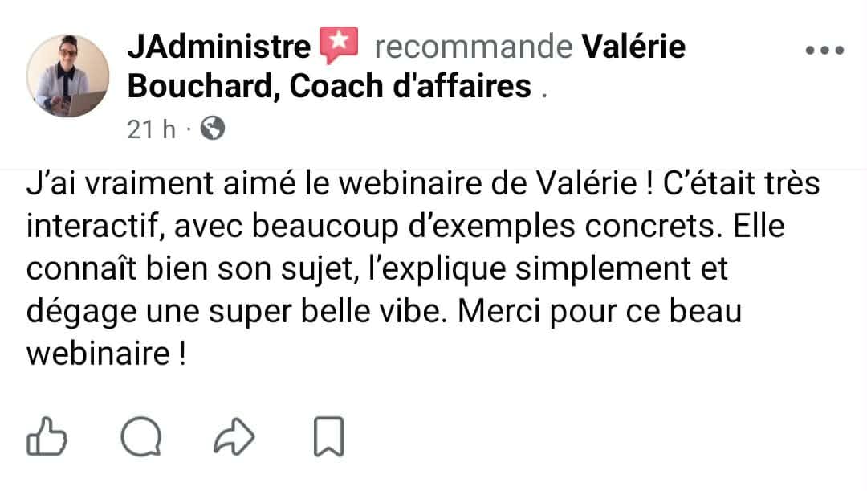Screen dimensions: 867x491
Task: Click the name Valérie in the header
Action: pos(633,46)
